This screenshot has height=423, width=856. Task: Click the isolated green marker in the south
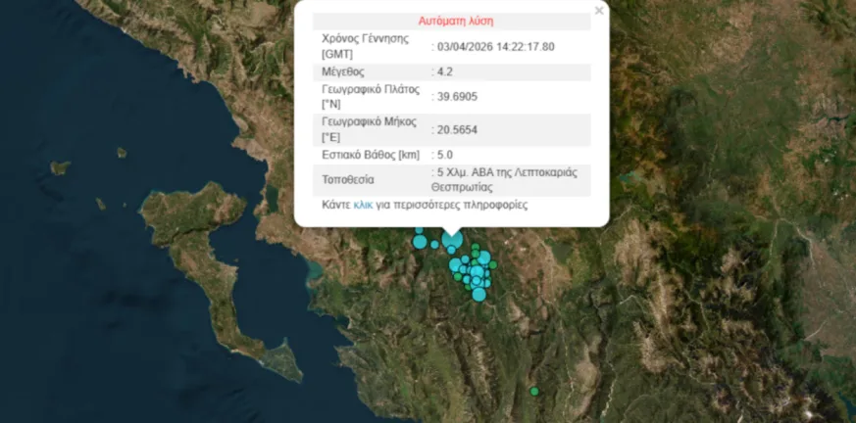[534, 392]
